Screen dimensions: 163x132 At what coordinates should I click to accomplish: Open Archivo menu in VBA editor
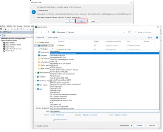tap(2, 26)
